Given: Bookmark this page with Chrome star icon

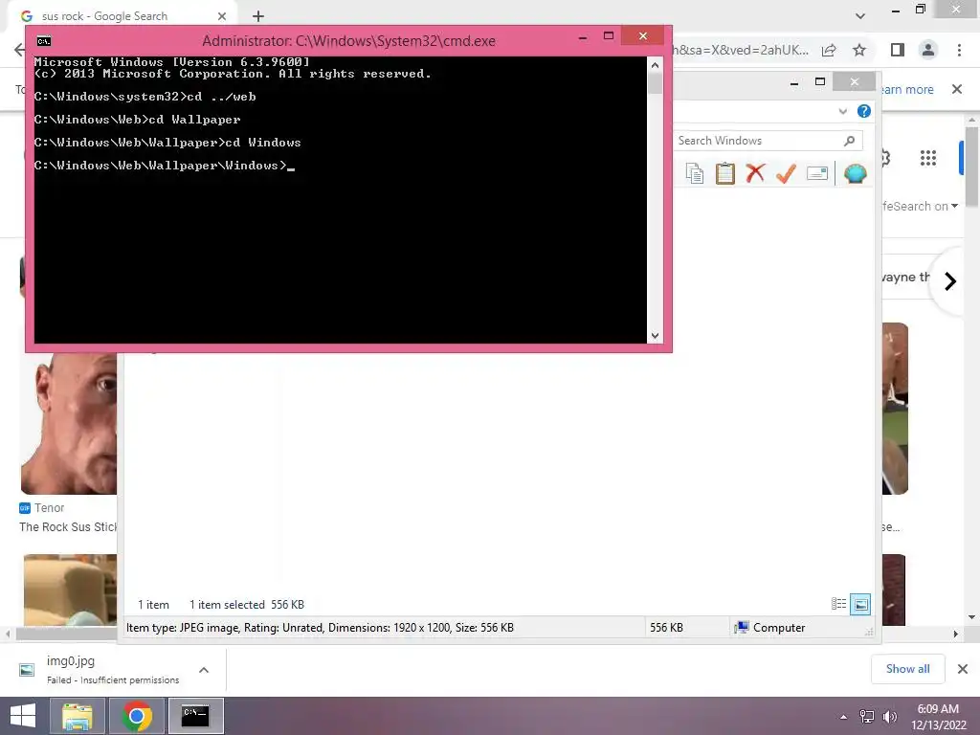Looking at the screenshot, I should pos(859,50).
